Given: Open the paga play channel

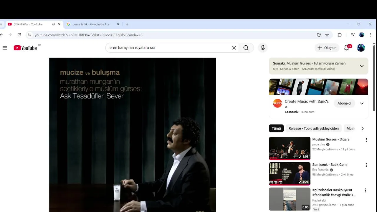Looking at the screenshot, I should pos(319,145).
